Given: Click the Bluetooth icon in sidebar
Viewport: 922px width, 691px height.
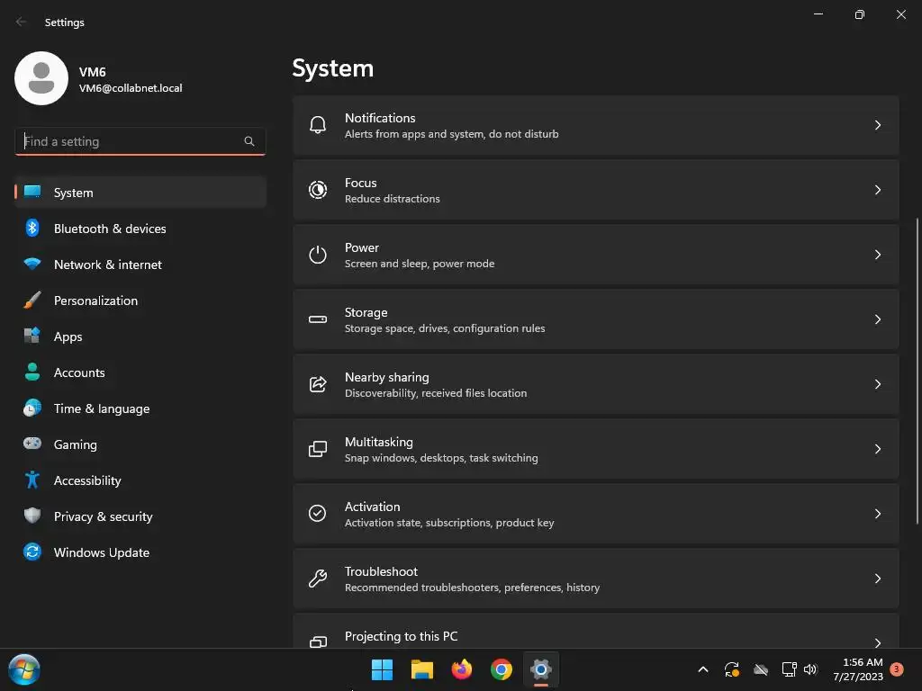Looking at the screenshot, I should (x=32, y=228).
